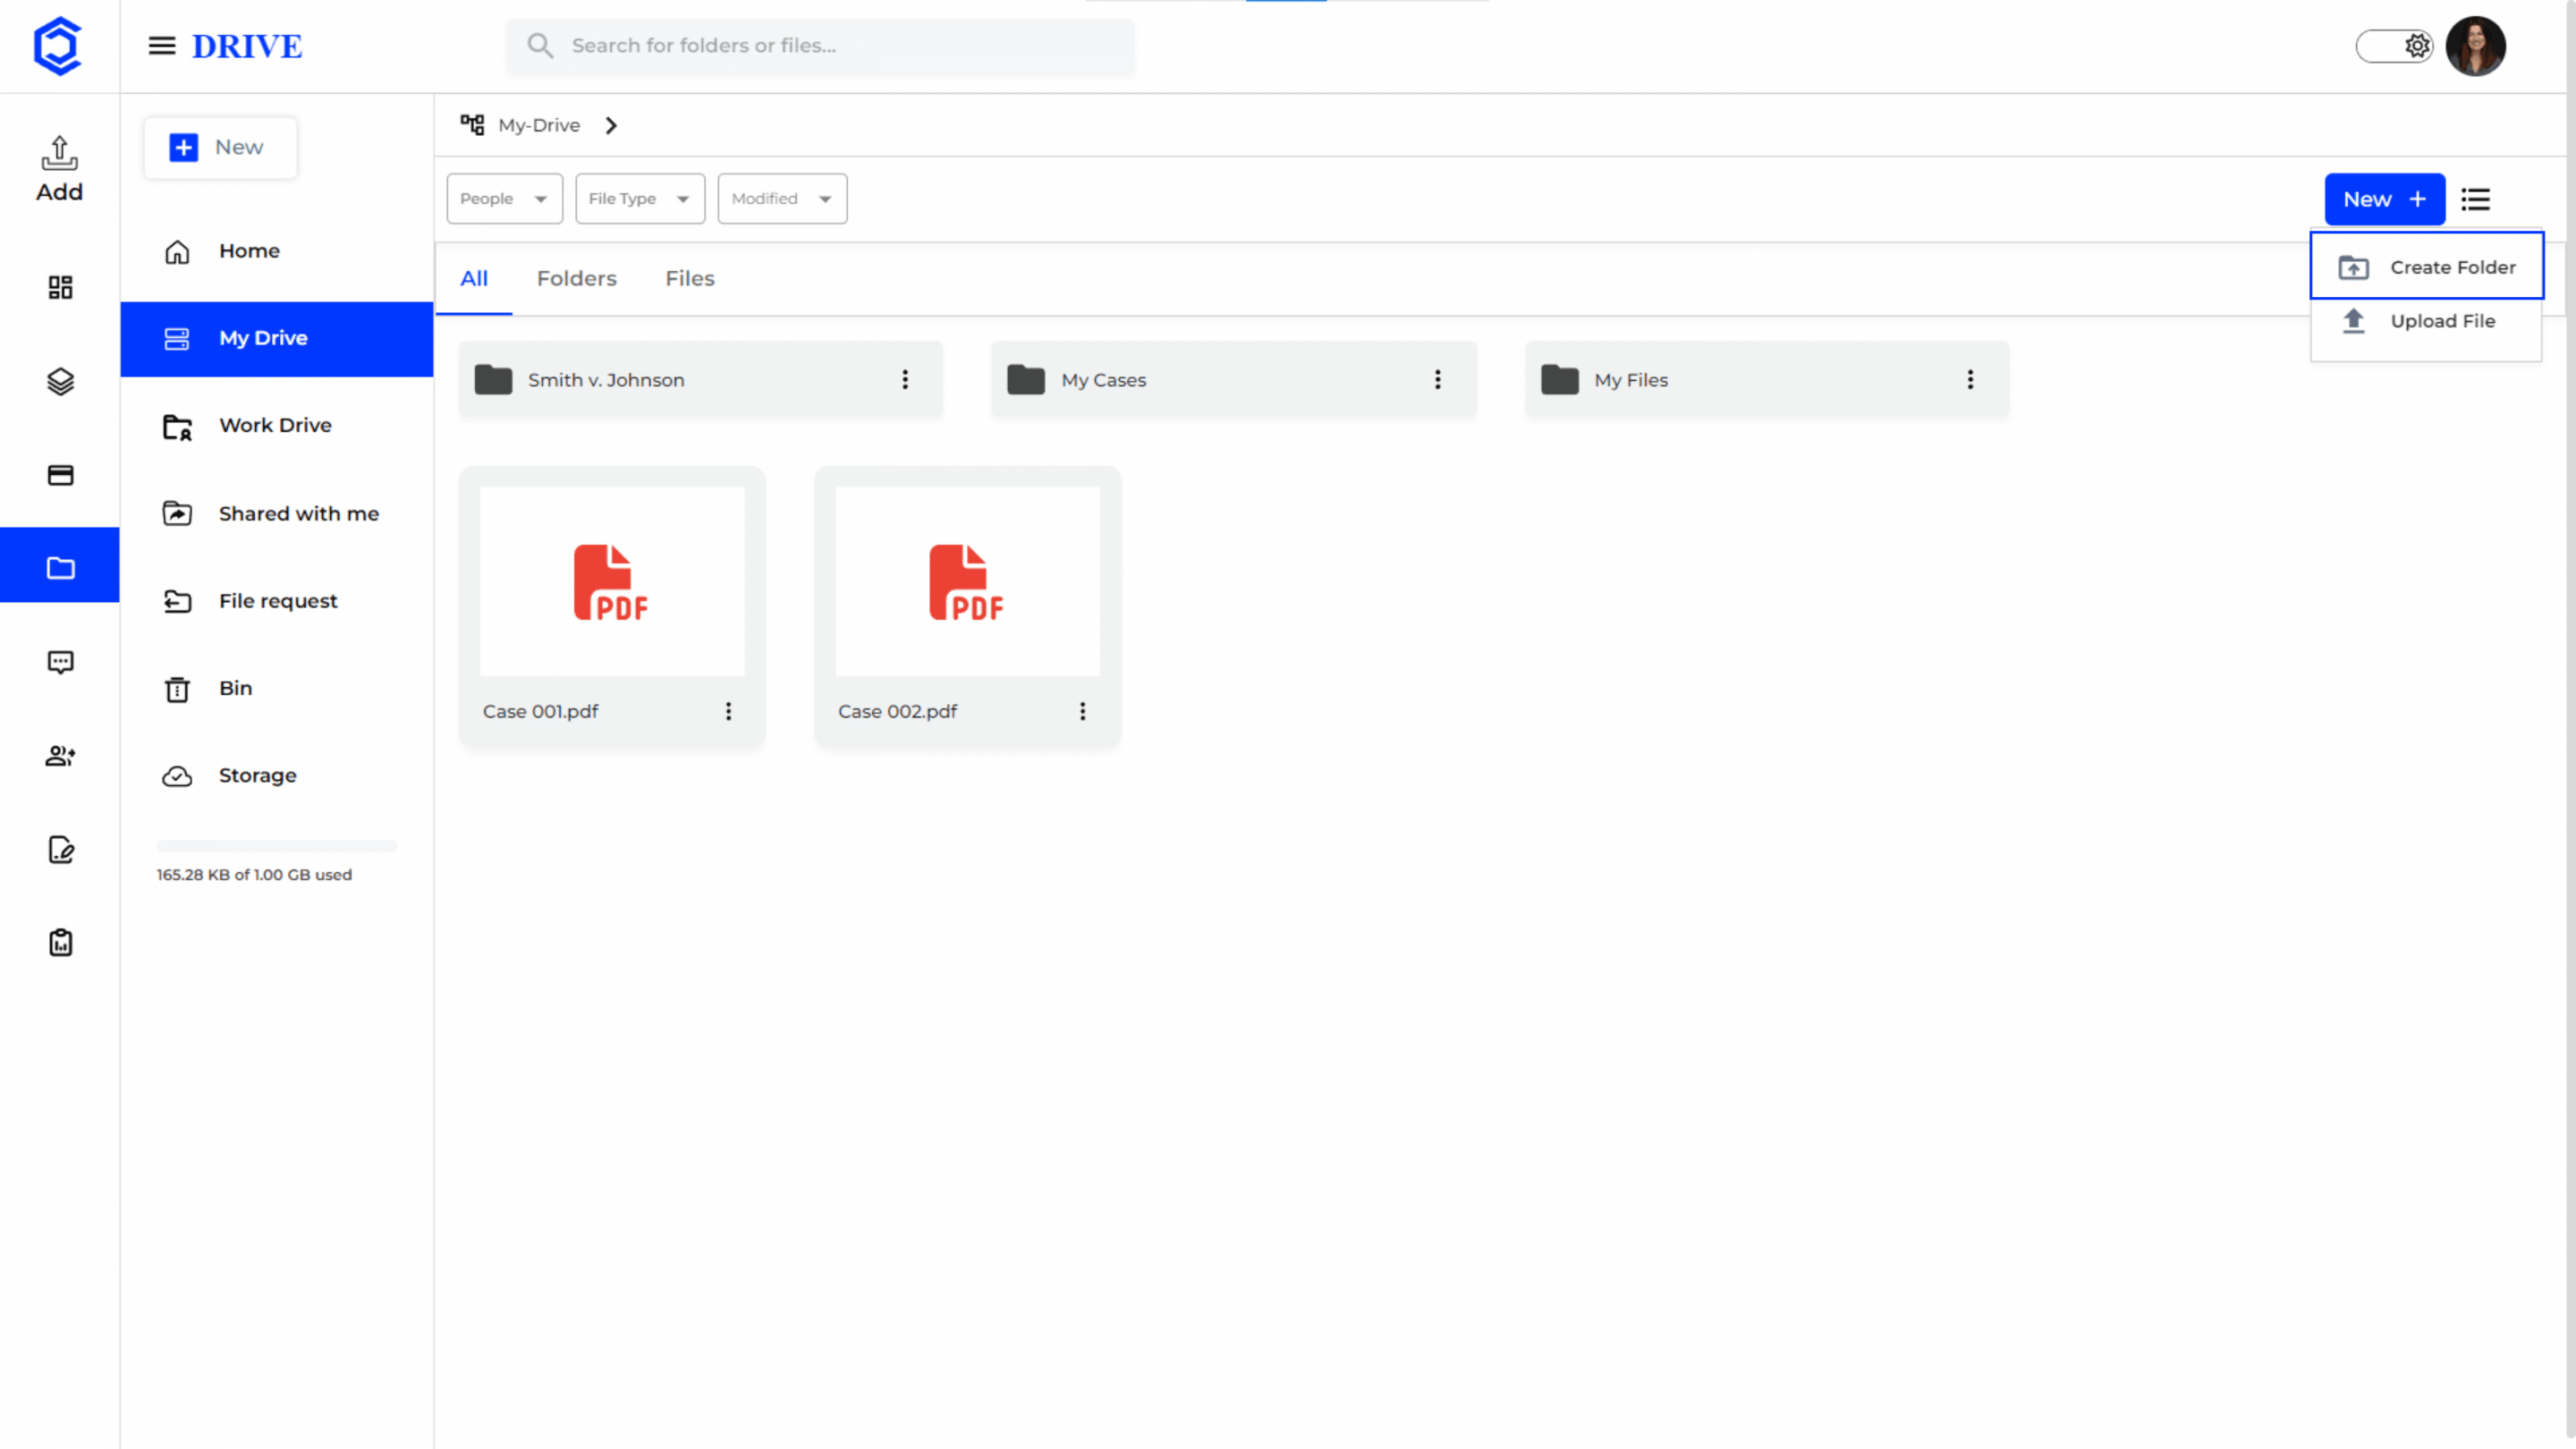Click the My Cases folder name
The height and width of the screenshot is (1449, 2576).
coord(1104,380)
